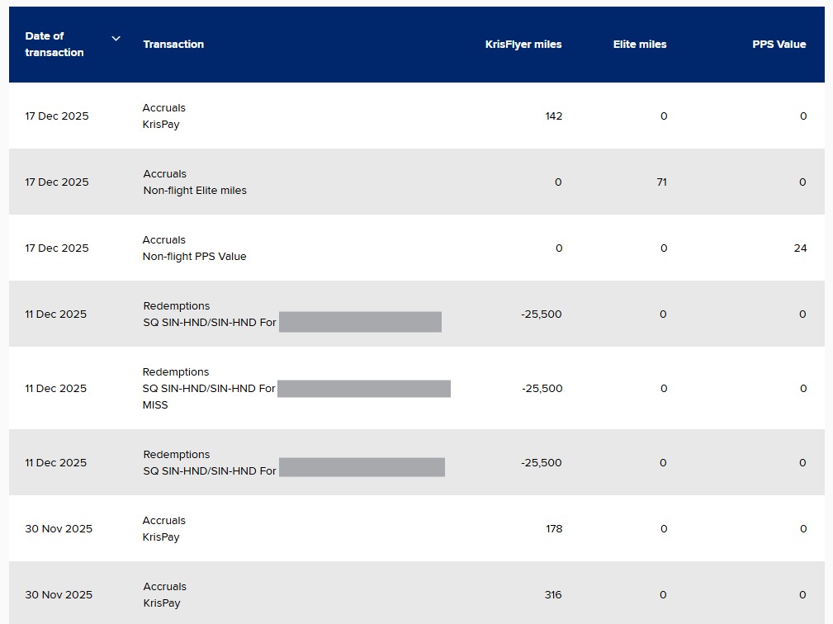Click the Transaction column header
This screenshot has width=833, height=624.
point(173,45)
